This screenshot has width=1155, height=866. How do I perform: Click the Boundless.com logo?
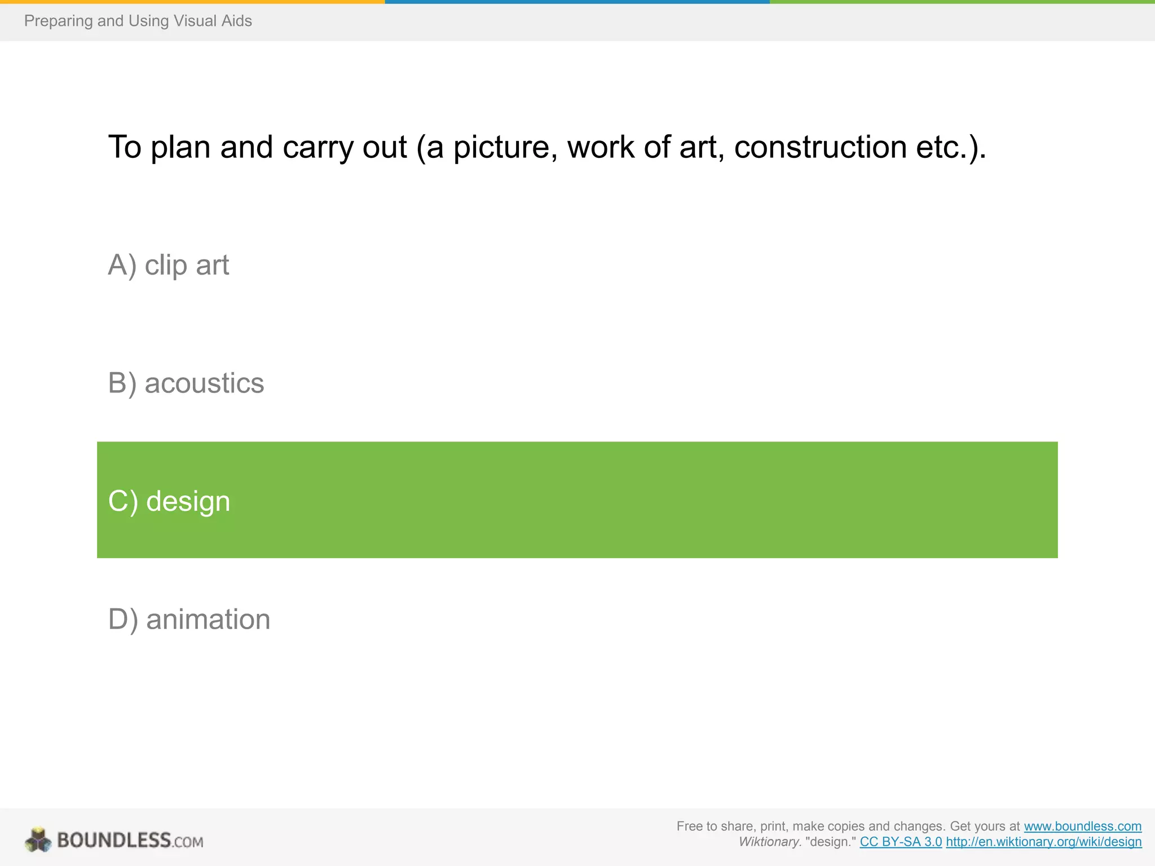pyautogui.click(x=114, y=840)
